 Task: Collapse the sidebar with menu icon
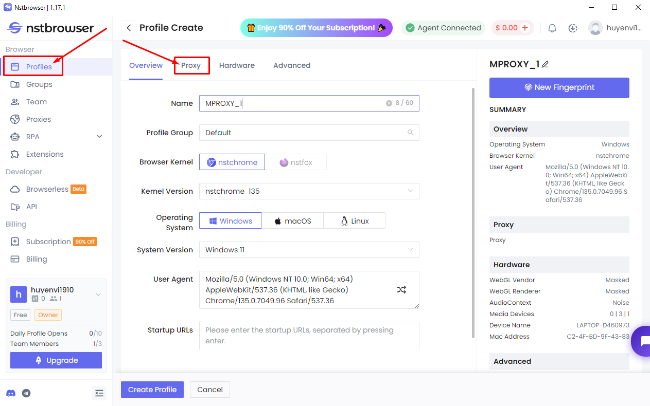tap(99, 393)
